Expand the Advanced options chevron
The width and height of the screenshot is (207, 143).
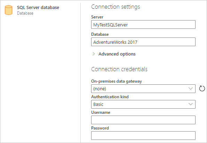pos(94,54)
